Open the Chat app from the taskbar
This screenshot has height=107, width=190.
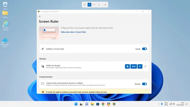87,104
